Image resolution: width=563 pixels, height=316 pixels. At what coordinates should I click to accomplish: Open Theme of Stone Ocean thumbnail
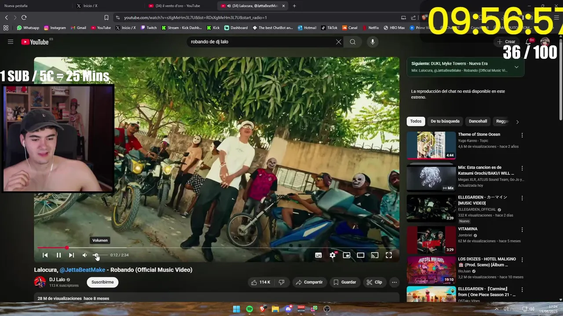[x=431, y=145]
